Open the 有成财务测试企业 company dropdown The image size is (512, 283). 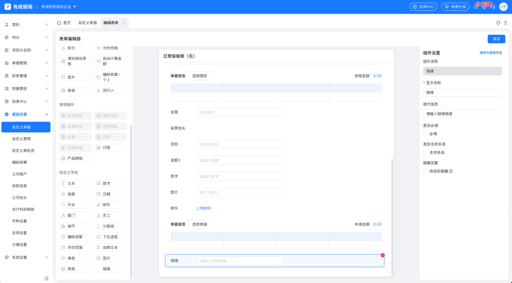(59, 7)
